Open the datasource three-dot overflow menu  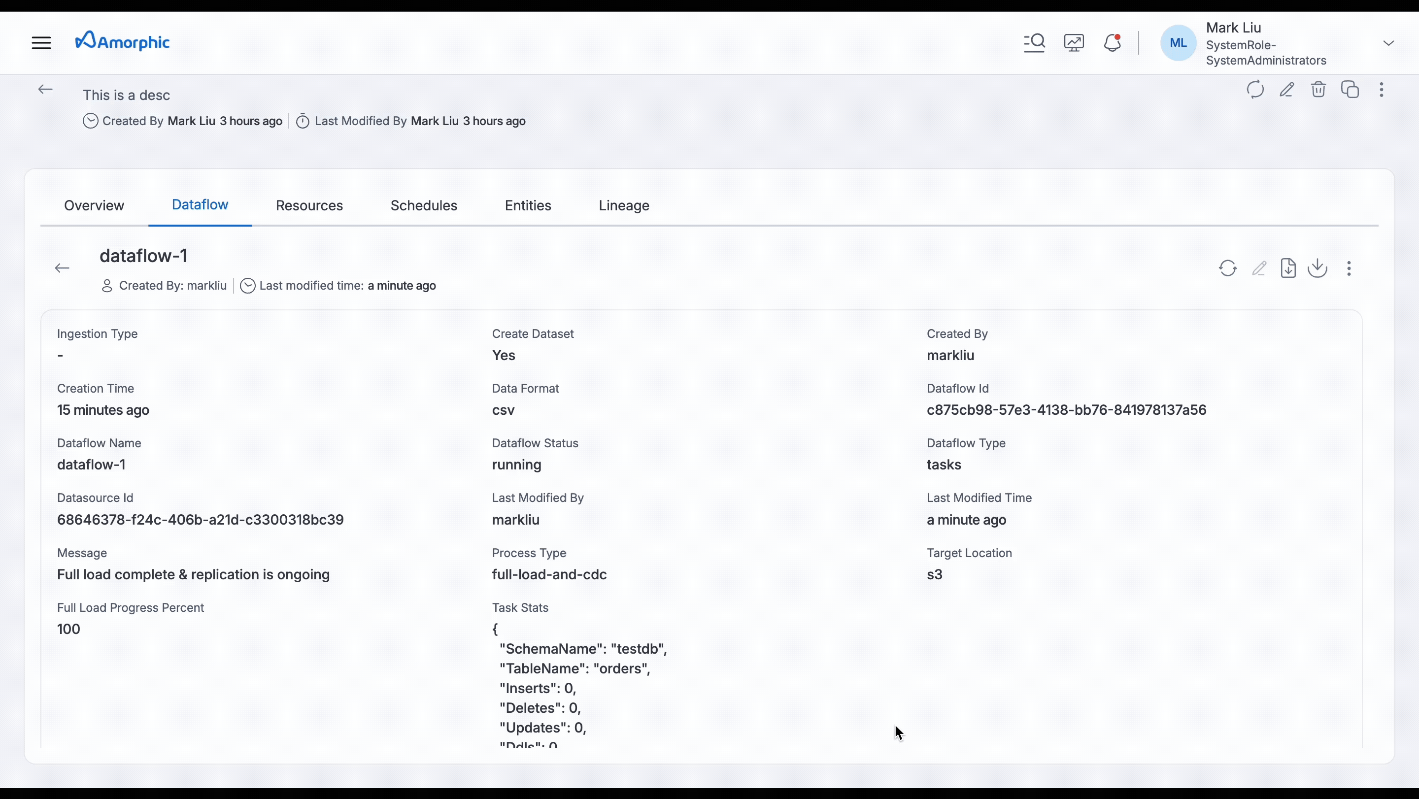click(x=1382, y=89)
